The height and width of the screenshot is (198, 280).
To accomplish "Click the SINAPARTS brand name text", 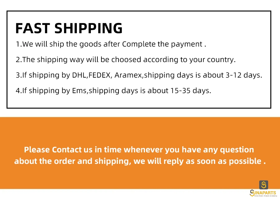I will [263, 193].
